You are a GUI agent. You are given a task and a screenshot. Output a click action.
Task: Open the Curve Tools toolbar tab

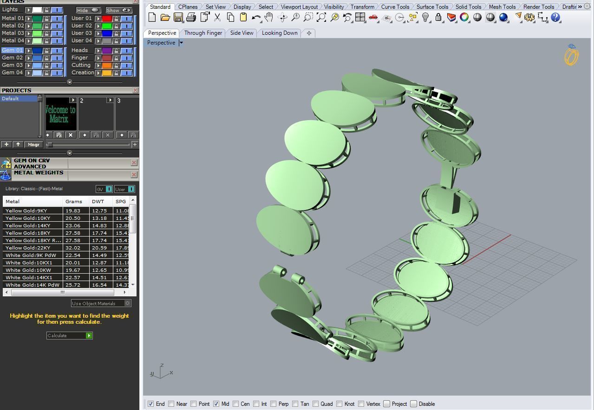tap(395, 7)
